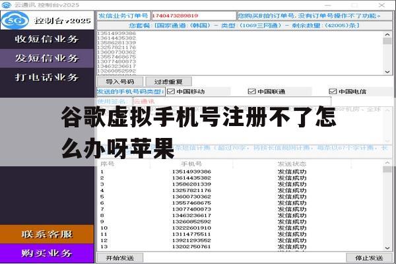This screenshot has width=396, height=264.
Task: Click the order number input field
Action: [193, 16]
